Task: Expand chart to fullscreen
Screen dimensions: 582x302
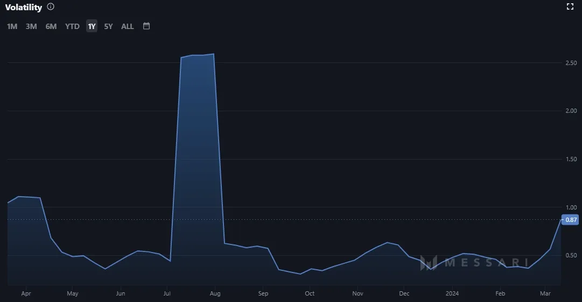Action: coord(570,6)
